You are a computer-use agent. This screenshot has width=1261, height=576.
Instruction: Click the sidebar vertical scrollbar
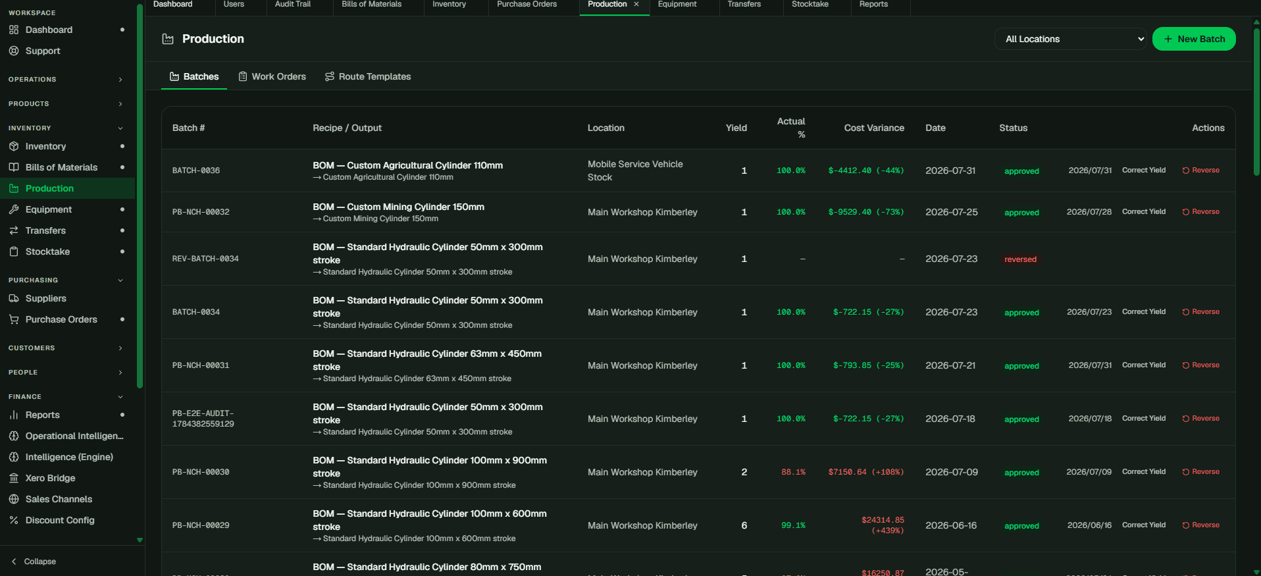[140, 197]
